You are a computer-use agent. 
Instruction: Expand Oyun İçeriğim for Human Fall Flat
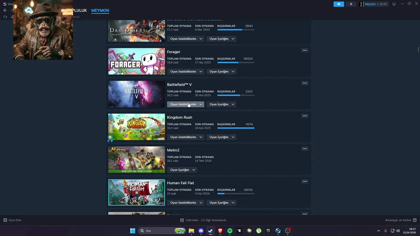[x=222, y=203]
